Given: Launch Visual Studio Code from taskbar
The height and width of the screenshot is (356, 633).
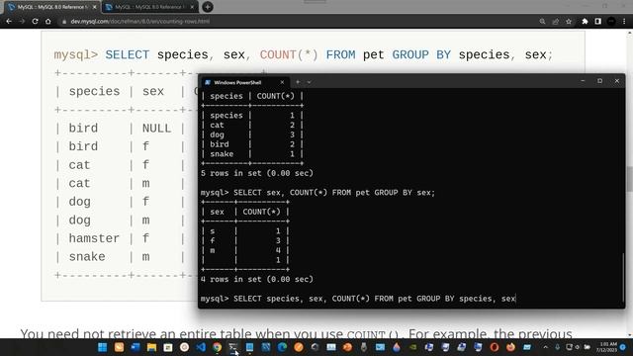Looking at the screenshot, I should [x=201, y=347].
